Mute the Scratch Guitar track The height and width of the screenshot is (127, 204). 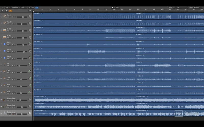[8, 100]
